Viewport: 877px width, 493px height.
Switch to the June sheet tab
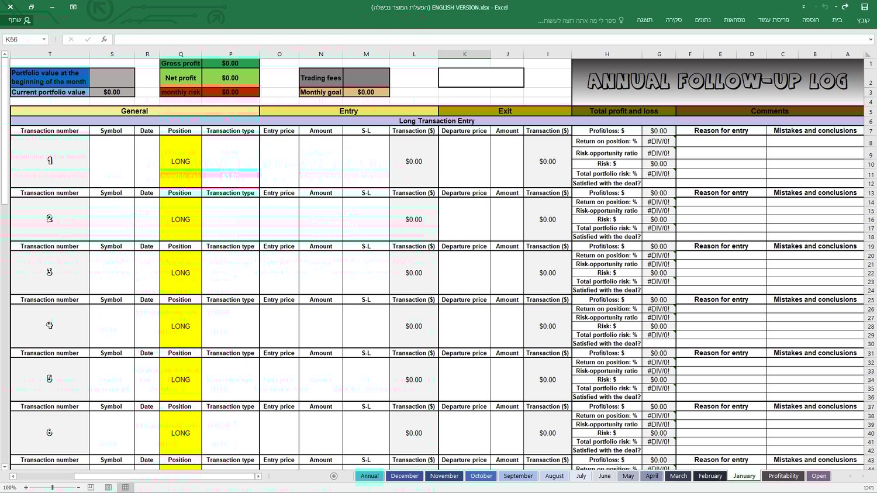click(x=605, y=476)
